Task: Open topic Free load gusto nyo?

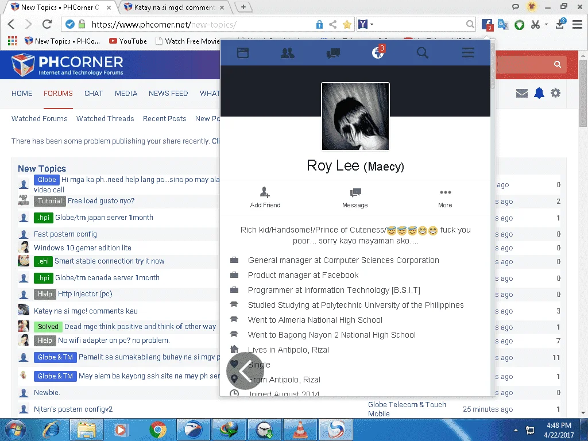Action: point(101,201)
